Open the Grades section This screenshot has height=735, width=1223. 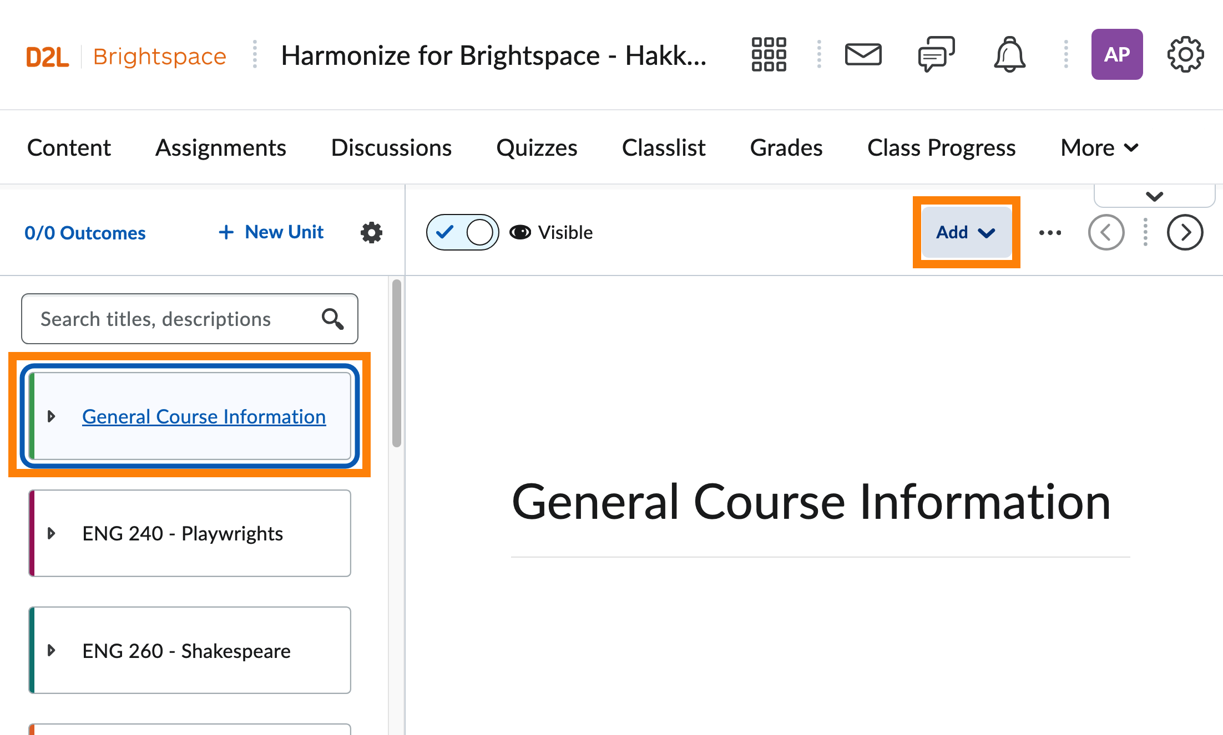point(786,147)
